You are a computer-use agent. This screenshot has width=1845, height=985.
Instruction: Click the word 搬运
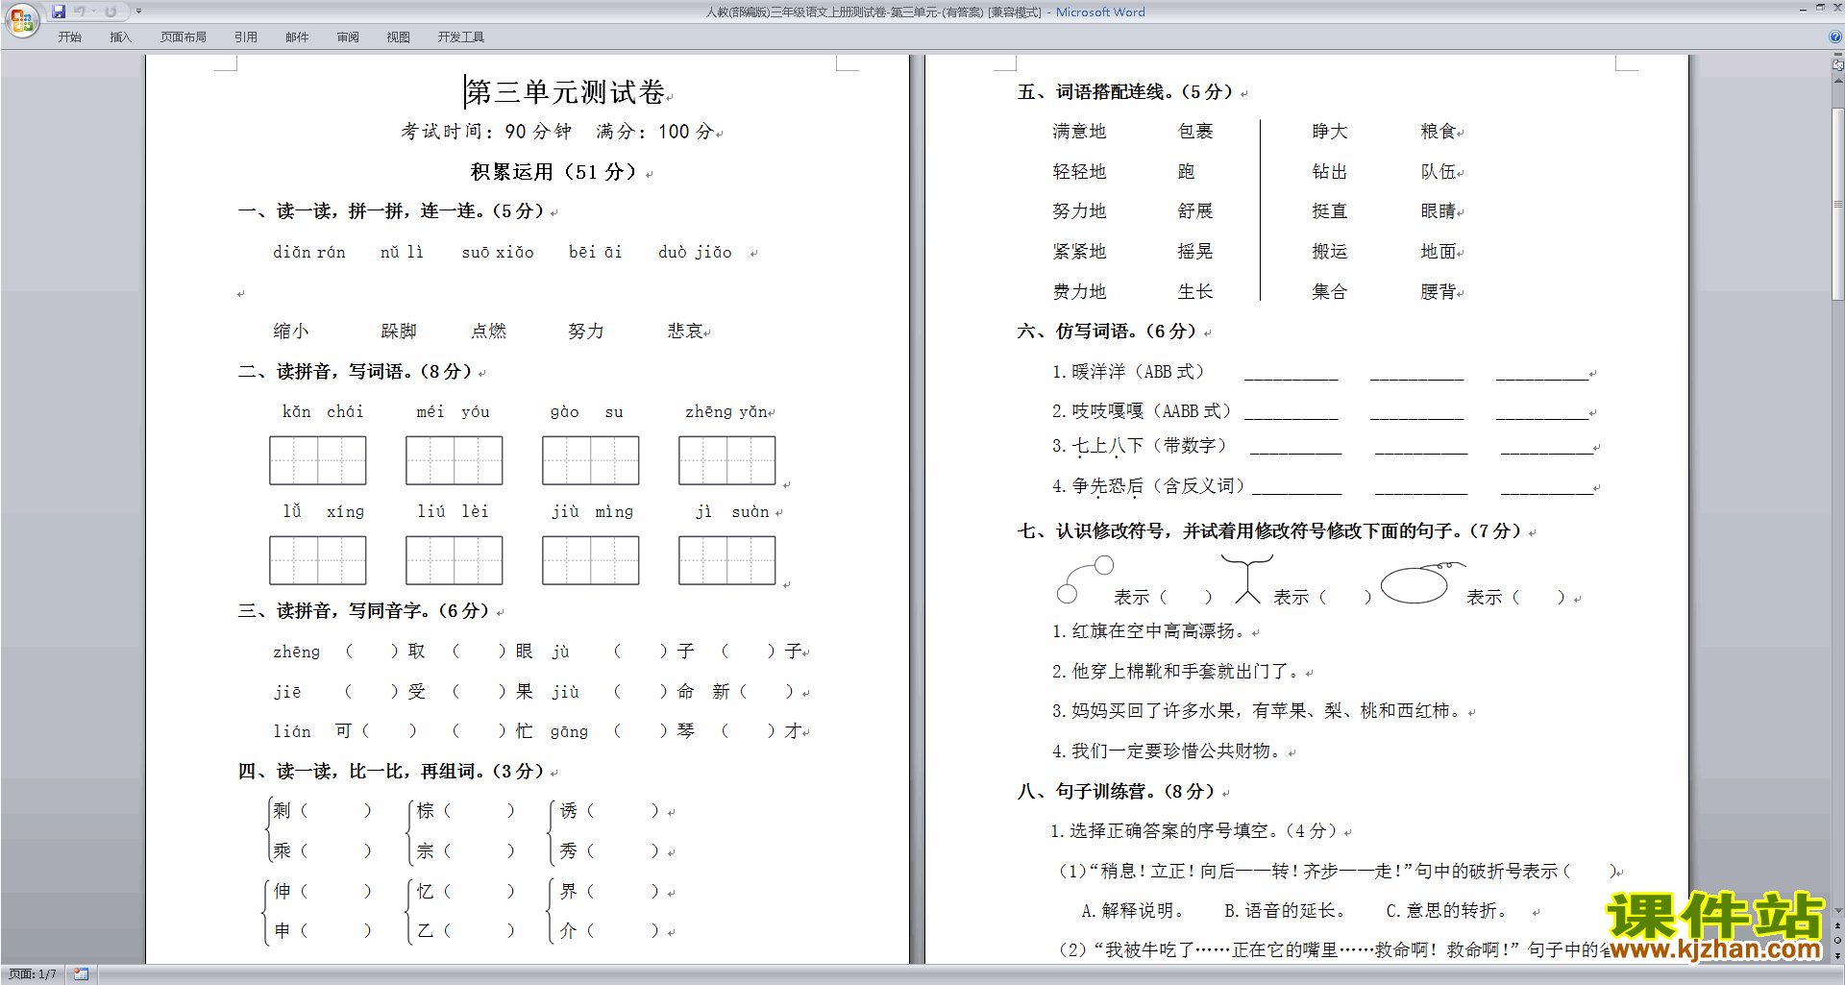click(x=1330, y=251)
